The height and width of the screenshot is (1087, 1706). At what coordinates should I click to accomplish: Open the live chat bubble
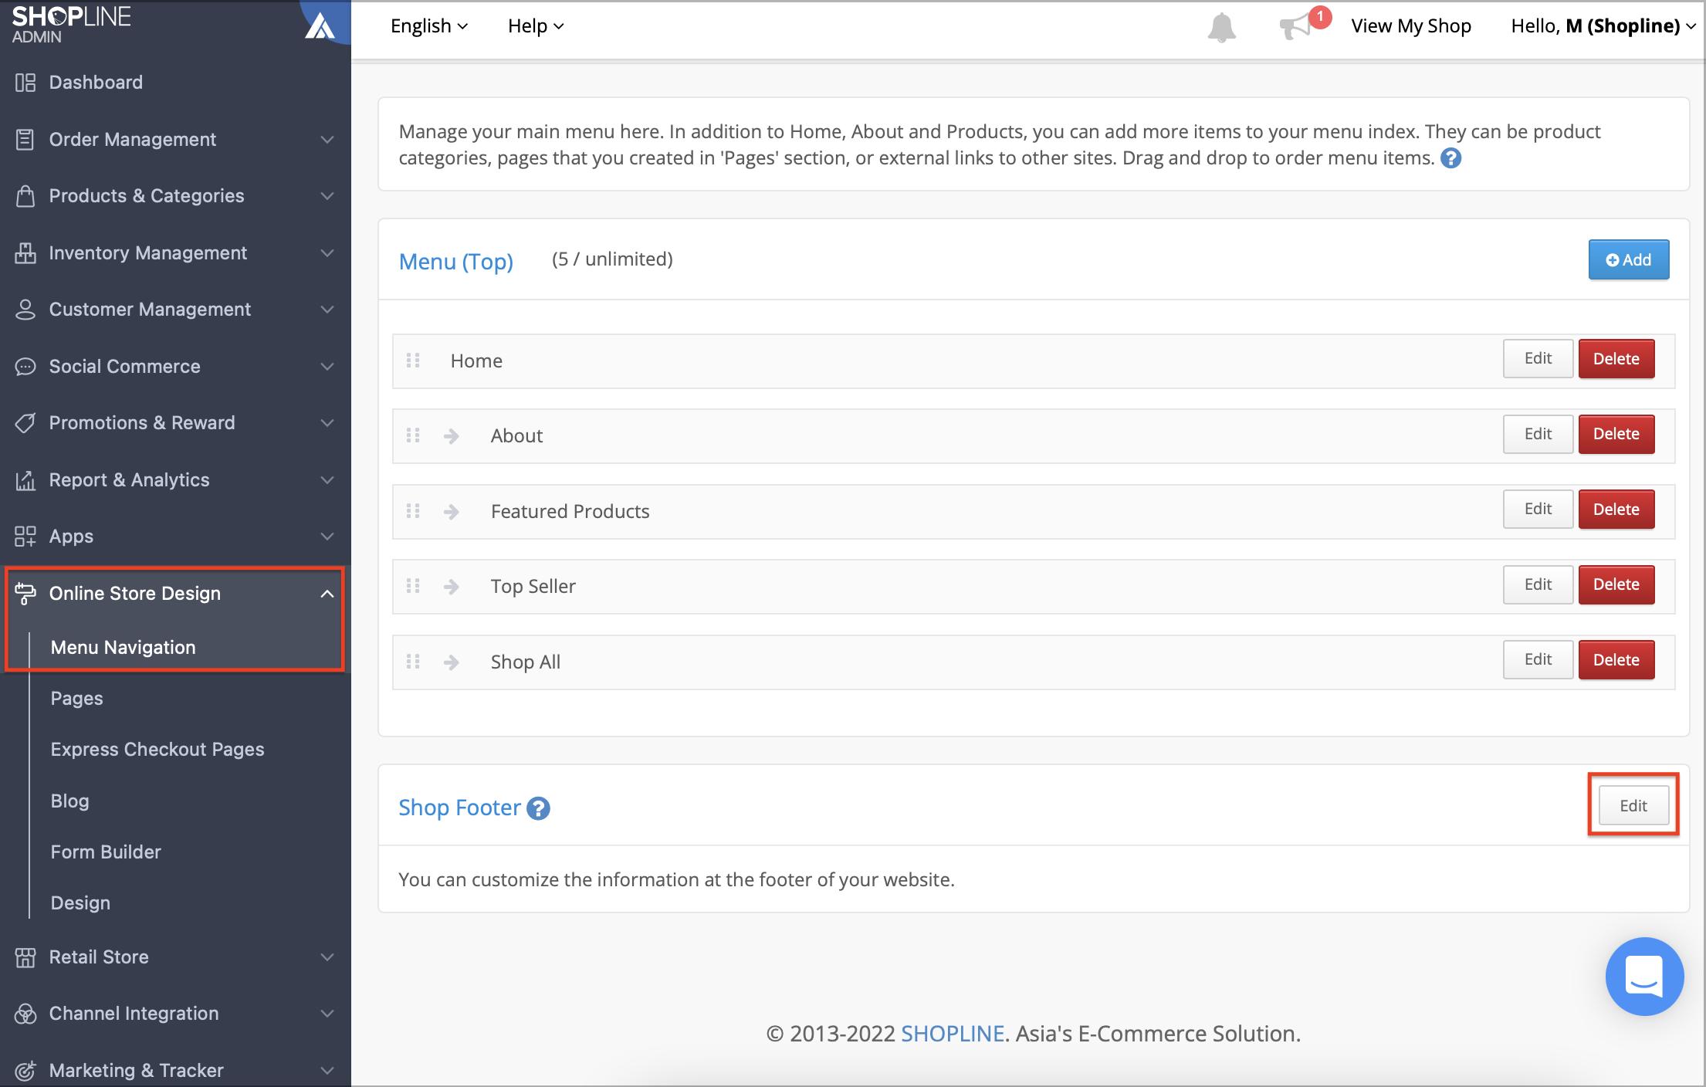1644,977
